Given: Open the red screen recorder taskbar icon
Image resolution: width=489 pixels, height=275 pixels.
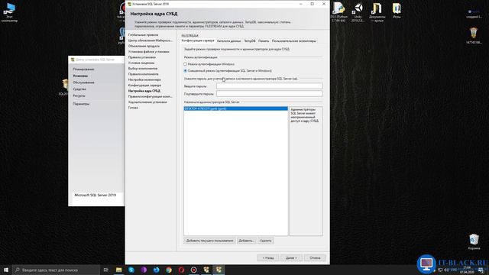Looking at the screenshot, I should point(193,270).
